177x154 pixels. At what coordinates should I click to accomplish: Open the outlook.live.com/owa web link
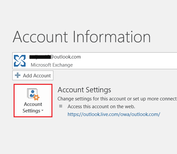(114, 114)
